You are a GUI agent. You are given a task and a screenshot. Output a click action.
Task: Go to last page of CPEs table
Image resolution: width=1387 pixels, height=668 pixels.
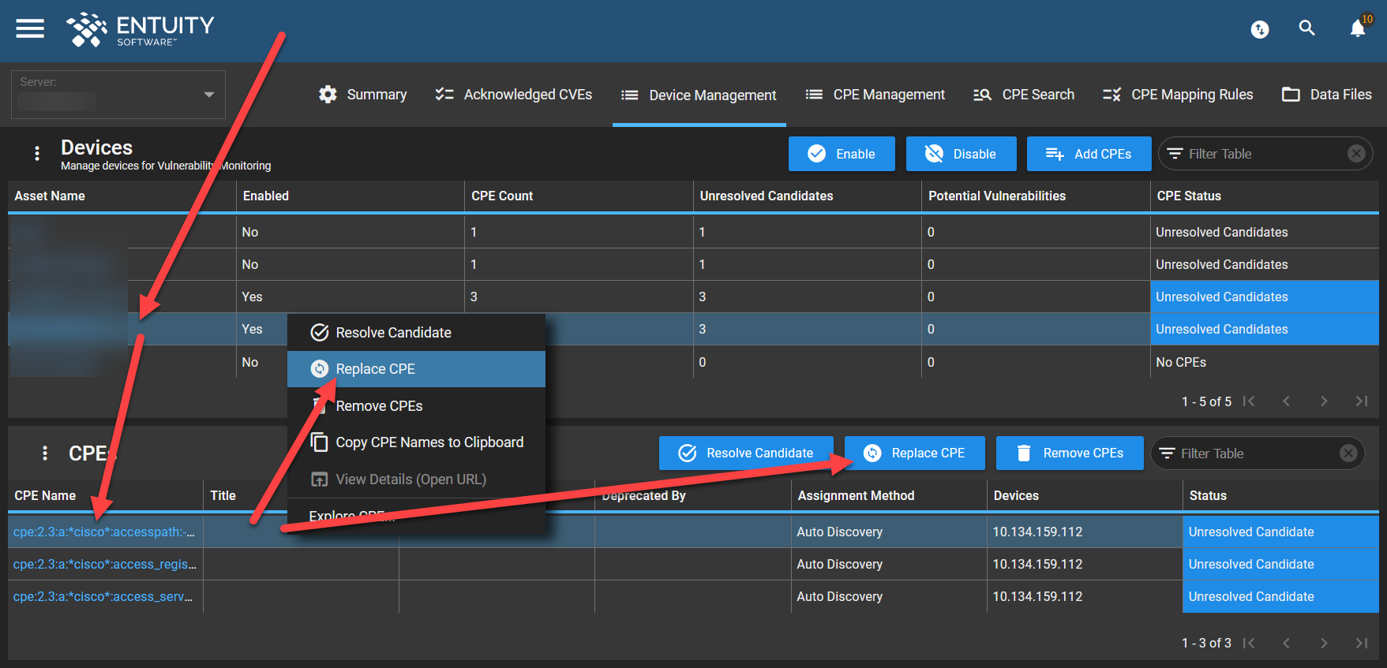pyautogui.click(x=1362, y=643)
